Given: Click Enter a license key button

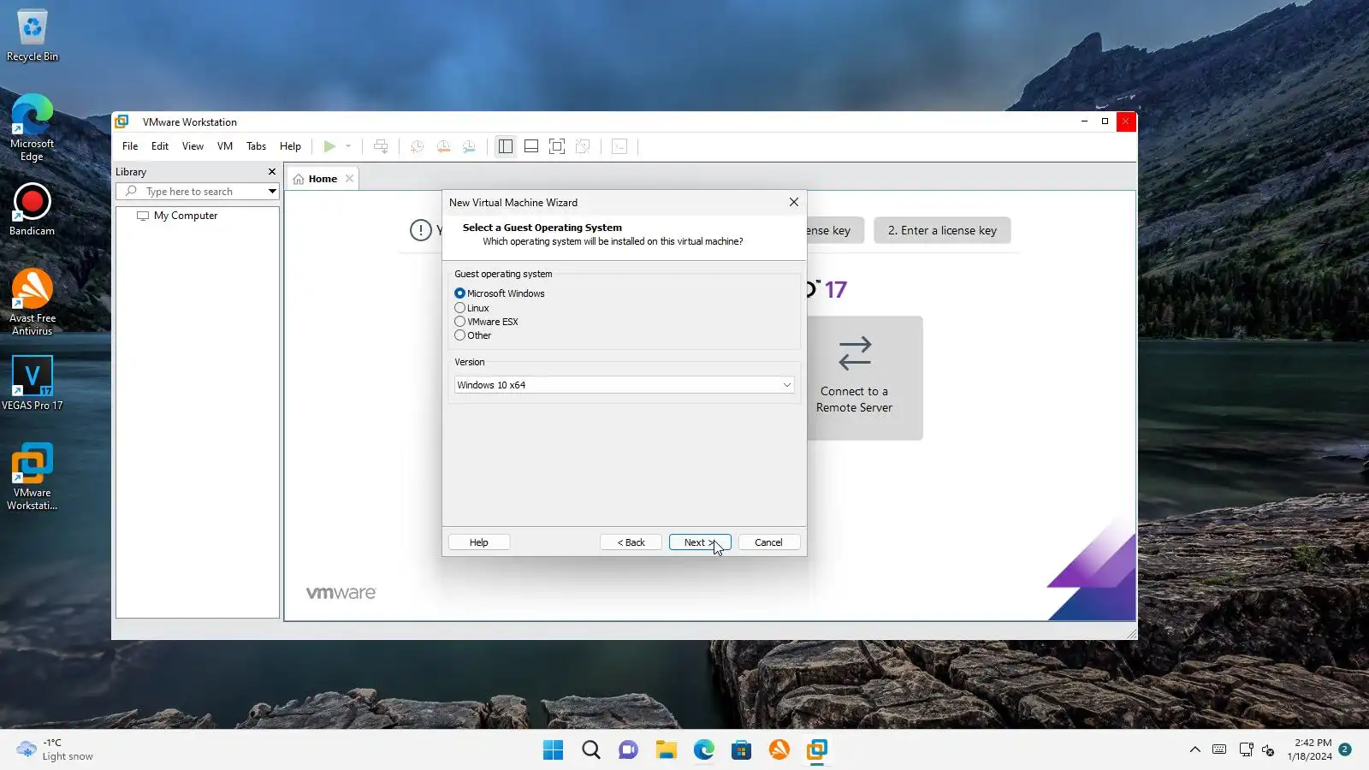Looking at the screenshot, I should [x=942, y=230].
